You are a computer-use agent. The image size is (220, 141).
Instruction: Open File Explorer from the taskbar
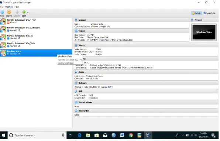point(88,135)
